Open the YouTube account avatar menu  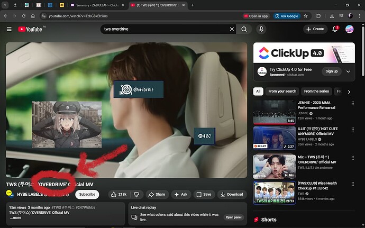(350, 29)
